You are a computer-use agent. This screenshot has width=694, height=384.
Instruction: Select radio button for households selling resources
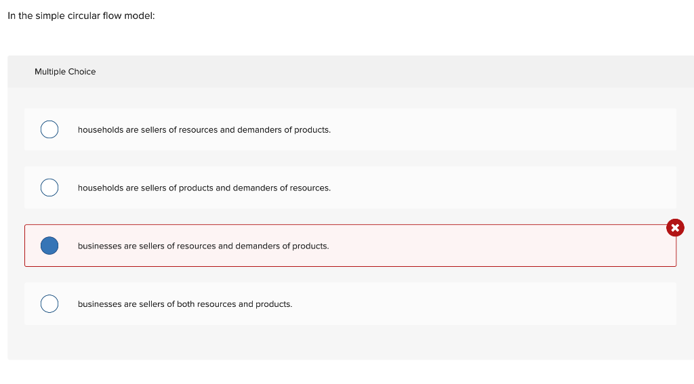tap(49, 129)
